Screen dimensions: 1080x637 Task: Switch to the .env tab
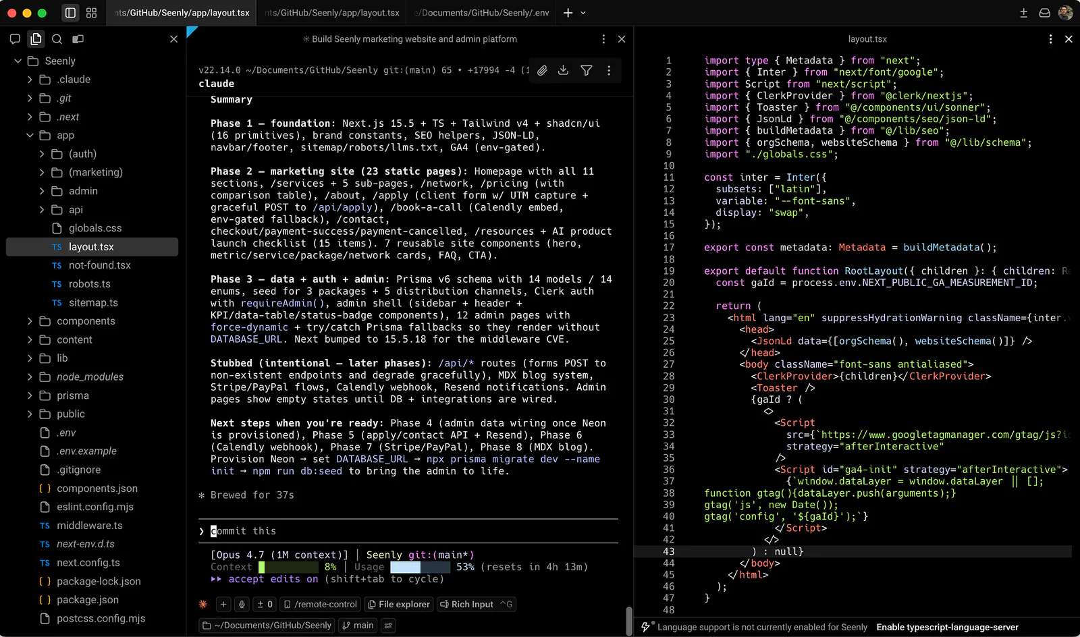pos(481,13)
